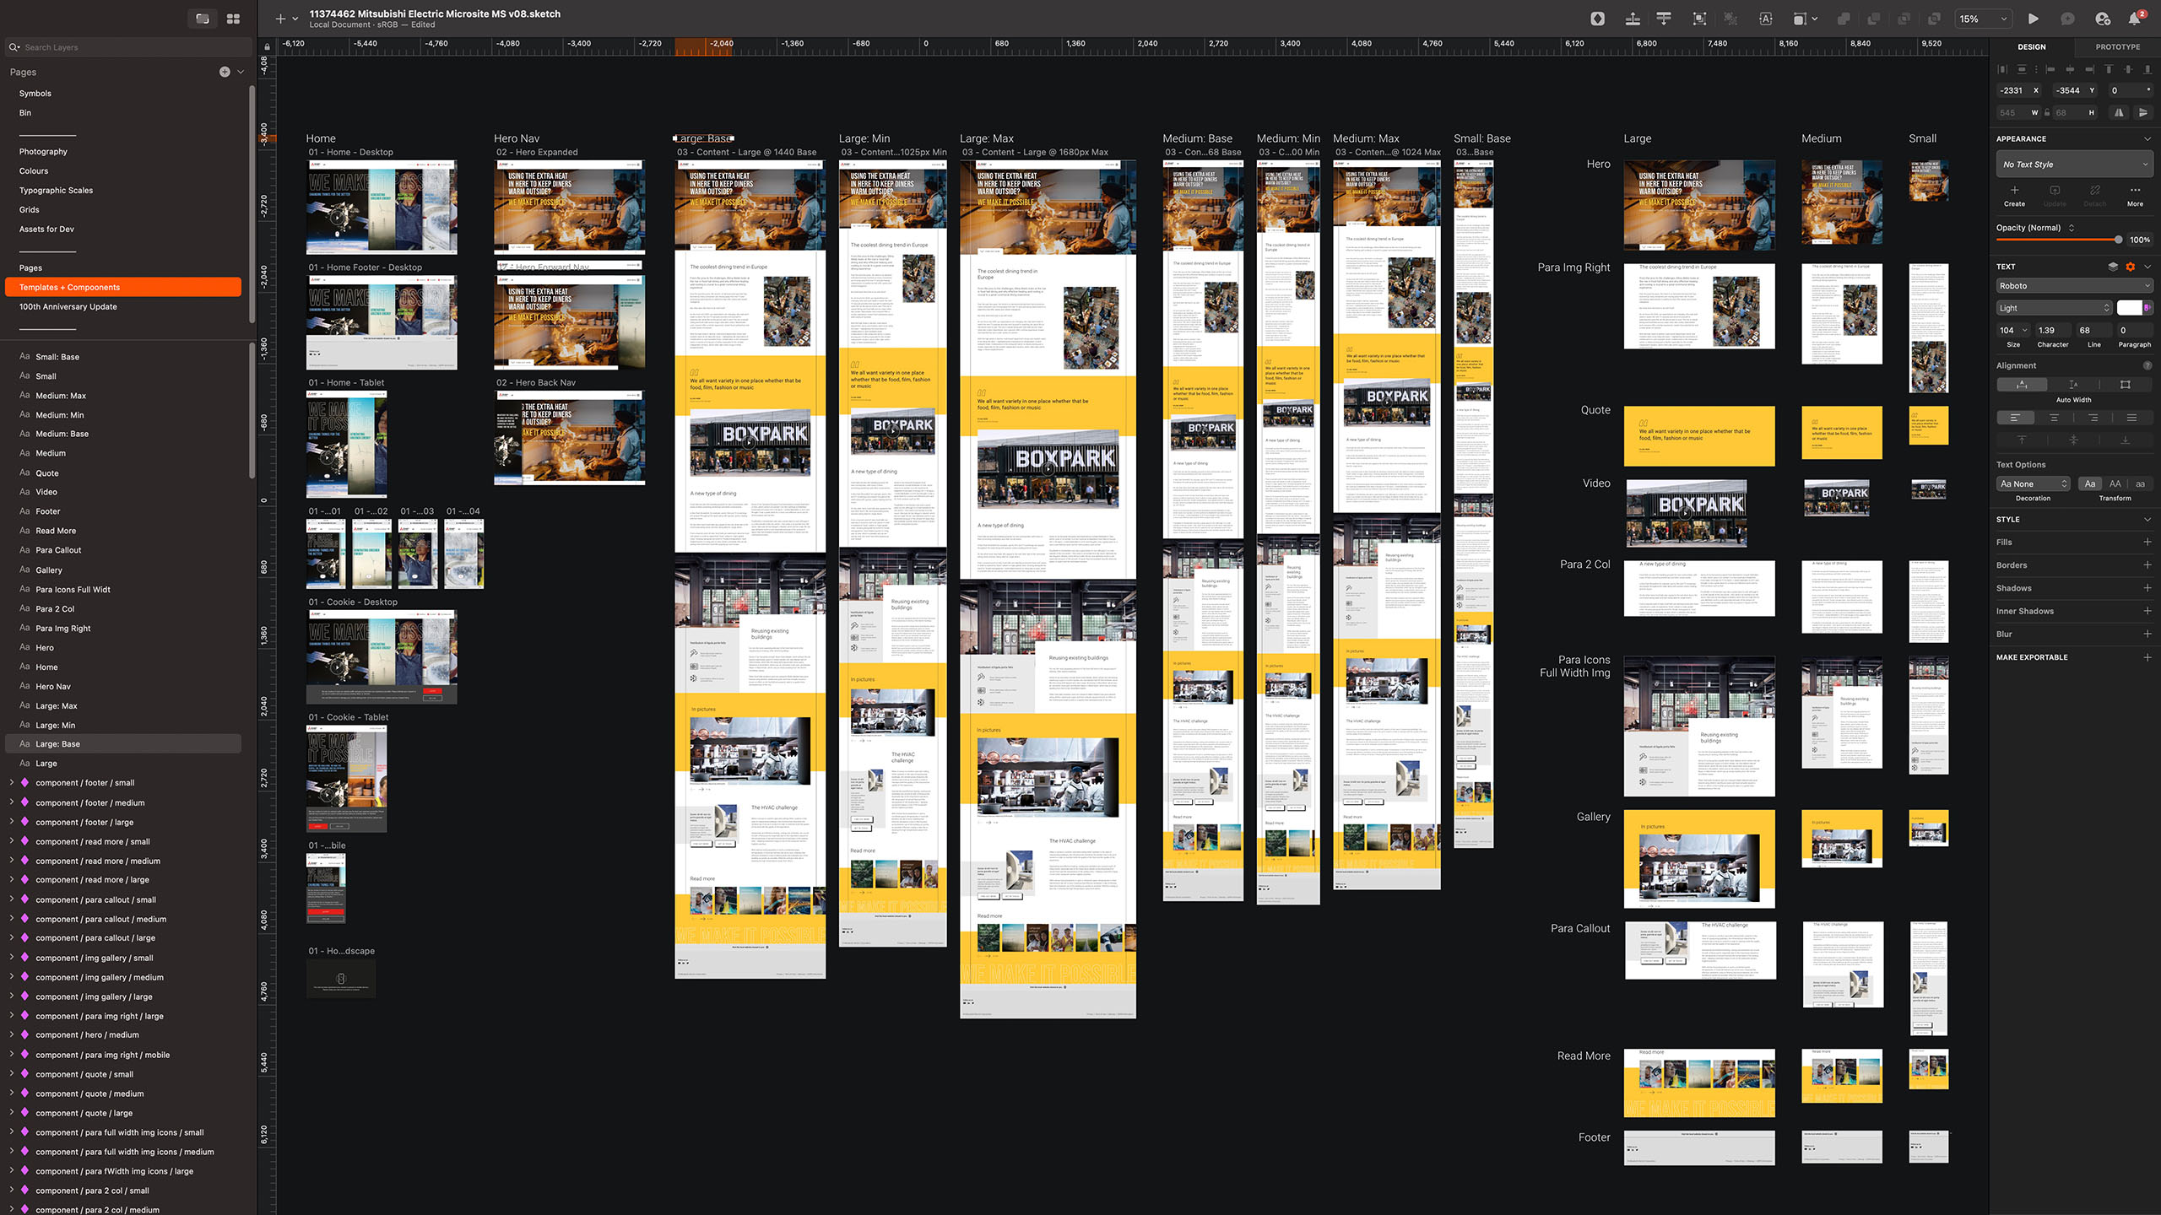Switch to the PROTOTYPE tab

point(2117,47)
